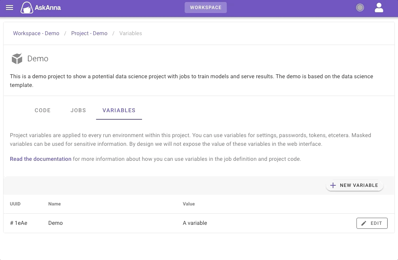The height and width of the screenshot is (260, 398).
Task: Switch to the JOBS tab
Action: pos(78,110)
